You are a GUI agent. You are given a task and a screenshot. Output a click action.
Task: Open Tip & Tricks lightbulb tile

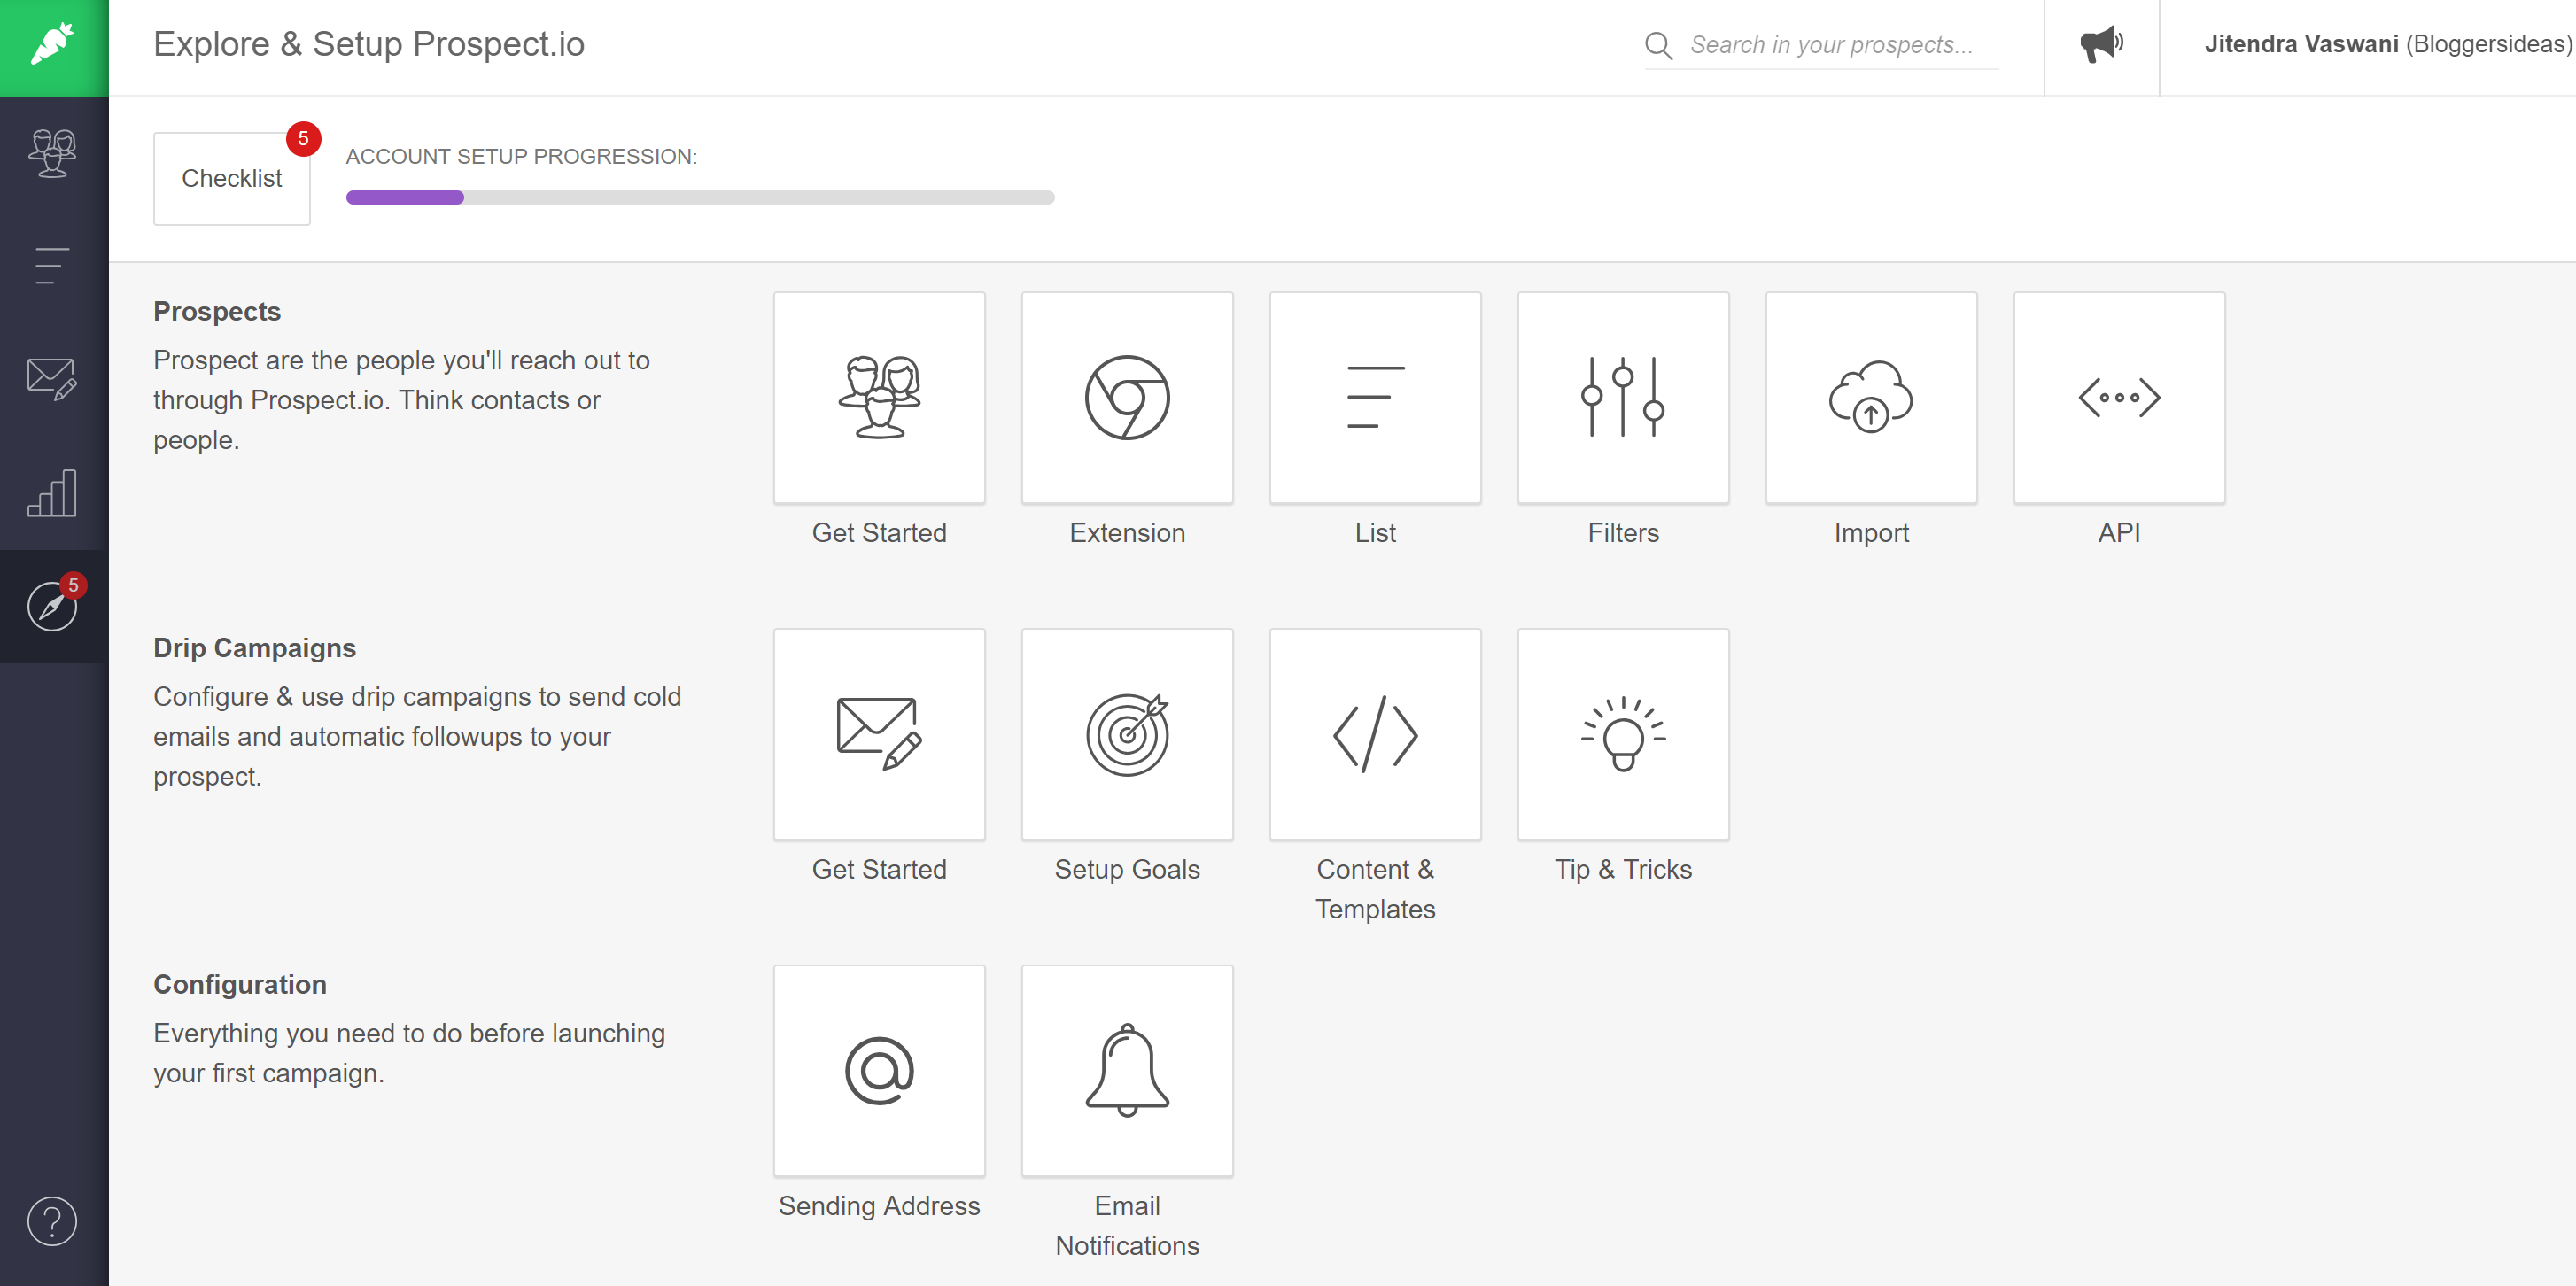click(x=1623, y=734)
